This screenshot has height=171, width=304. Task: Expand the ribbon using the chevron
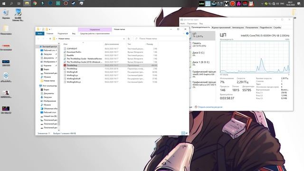click(x=184, y=34)
